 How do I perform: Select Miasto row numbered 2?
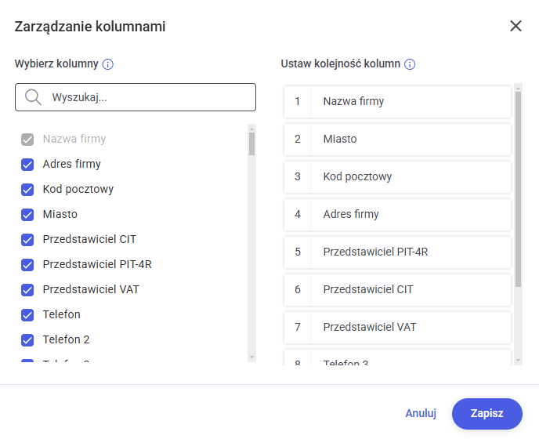click(x=397, y=139)
